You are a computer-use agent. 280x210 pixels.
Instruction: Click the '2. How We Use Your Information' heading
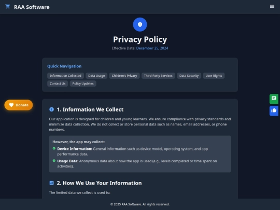coord(99,183)
